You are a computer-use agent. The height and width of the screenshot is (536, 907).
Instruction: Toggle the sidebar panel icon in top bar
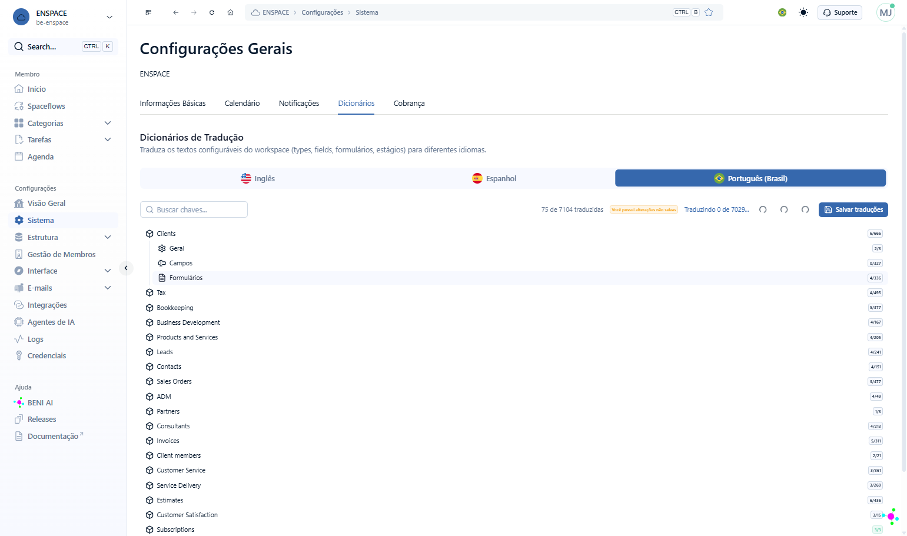pos(148,12)
